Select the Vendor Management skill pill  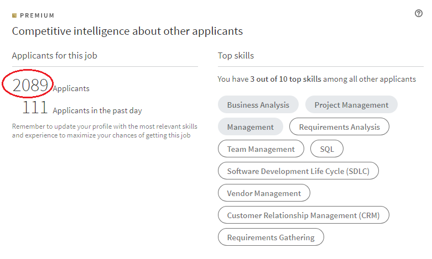point(264,193)
